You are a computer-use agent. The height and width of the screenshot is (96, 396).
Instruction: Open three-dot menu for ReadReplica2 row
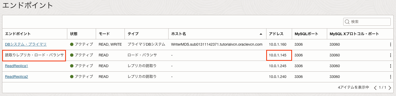tap(390, 77)
